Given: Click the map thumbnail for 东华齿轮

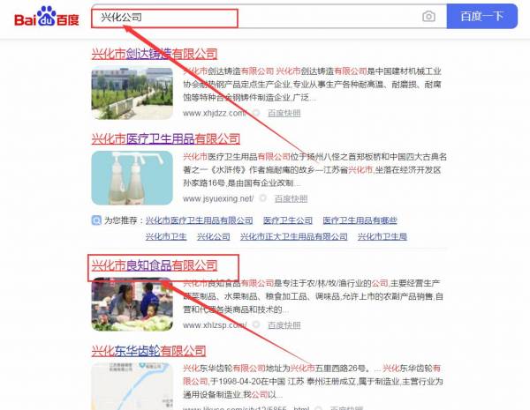Looking at the screenshot, I should click(132, 386).
